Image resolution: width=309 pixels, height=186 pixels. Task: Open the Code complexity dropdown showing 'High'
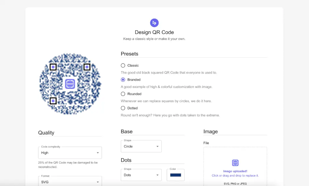[x=70, y=152]
